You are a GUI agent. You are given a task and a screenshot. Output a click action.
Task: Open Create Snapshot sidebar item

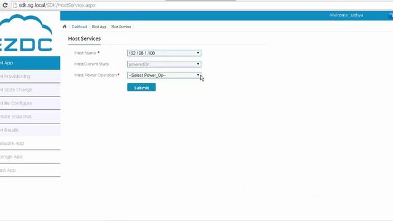30,117
